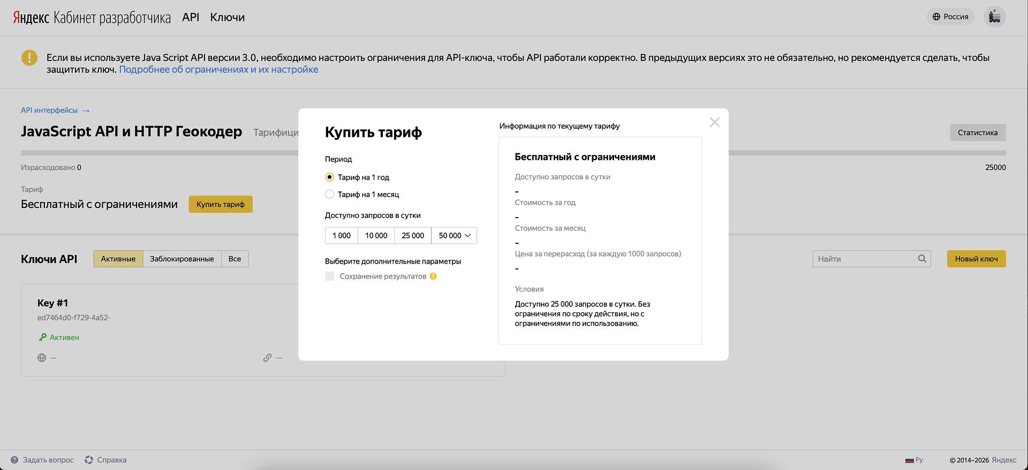The height and width of the screenshot is (470, 1028).
Task: Open the user profile avatar
Action: click(995, 17)
